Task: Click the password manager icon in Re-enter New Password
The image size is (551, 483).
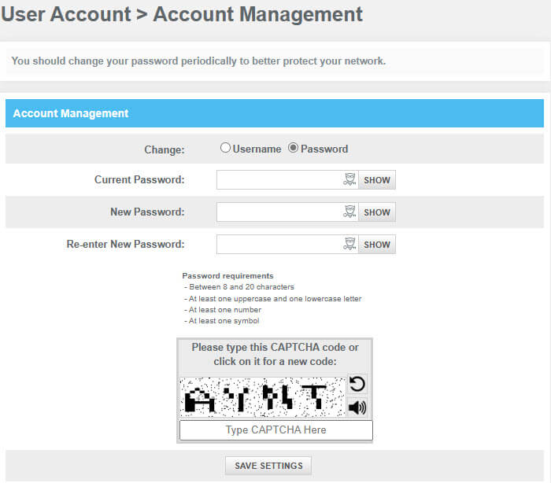Action: pyautogui.click(x=349, y=245)
